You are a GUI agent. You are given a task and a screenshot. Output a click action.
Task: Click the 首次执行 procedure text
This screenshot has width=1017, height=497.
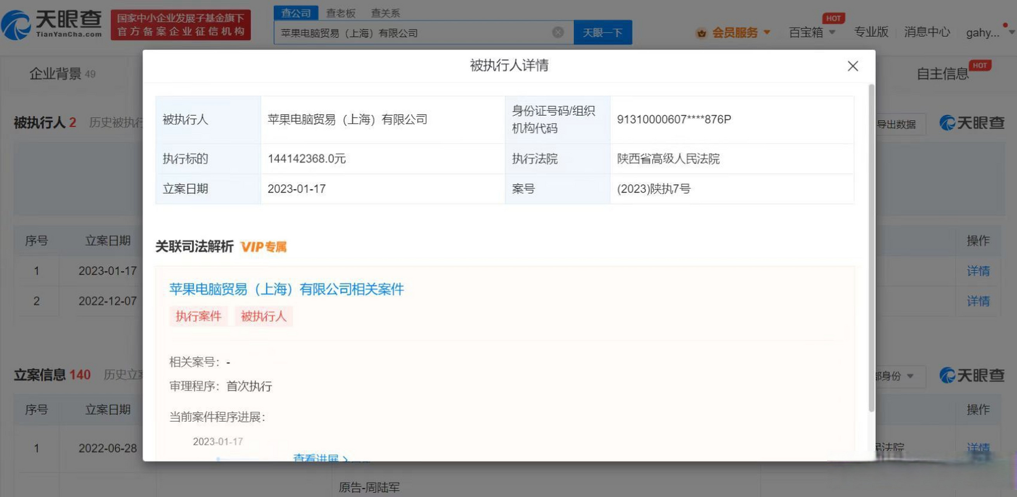[249, 386]
